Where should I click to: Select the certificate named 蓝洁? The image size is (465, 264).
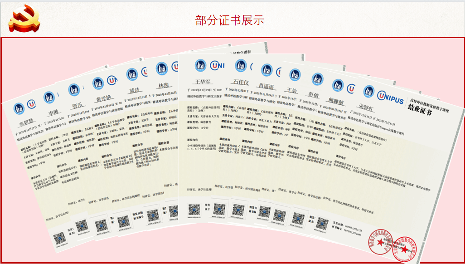coord(135,90)
